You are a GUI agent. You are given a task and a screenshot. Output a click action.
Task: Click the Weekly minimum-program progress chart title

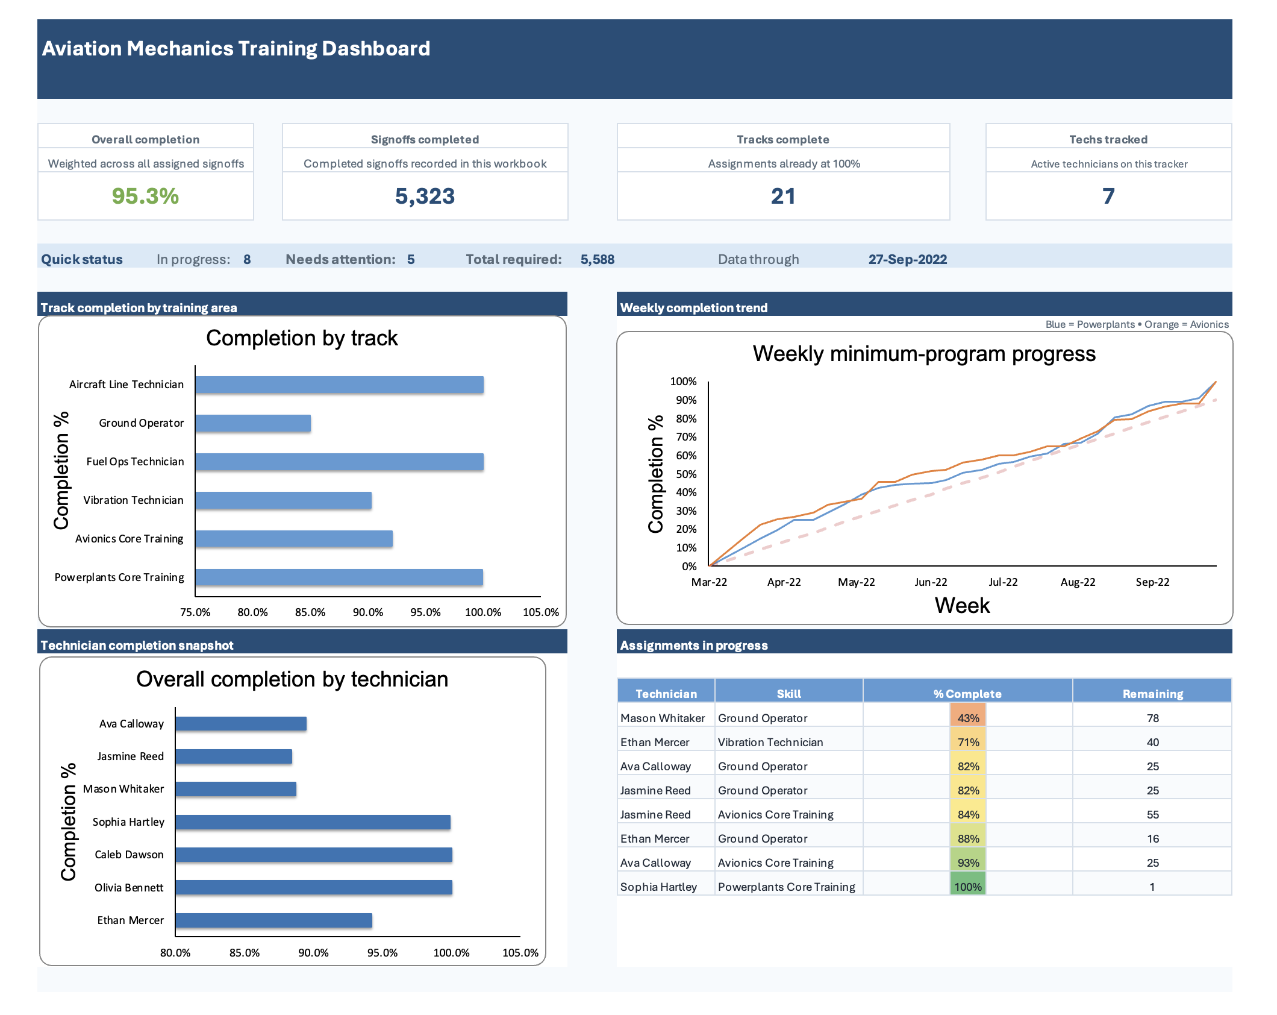point(925,354)
